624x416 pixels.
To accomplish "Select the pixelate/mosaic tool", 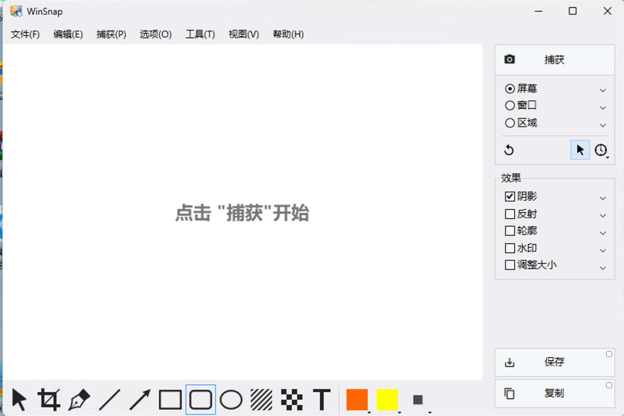I will [x=292, y=399].
